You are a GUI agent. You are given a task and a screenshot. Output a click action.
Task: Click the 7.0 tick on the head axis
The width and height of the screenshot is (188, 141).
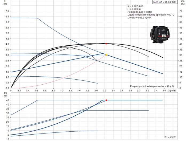coord(7,11)
